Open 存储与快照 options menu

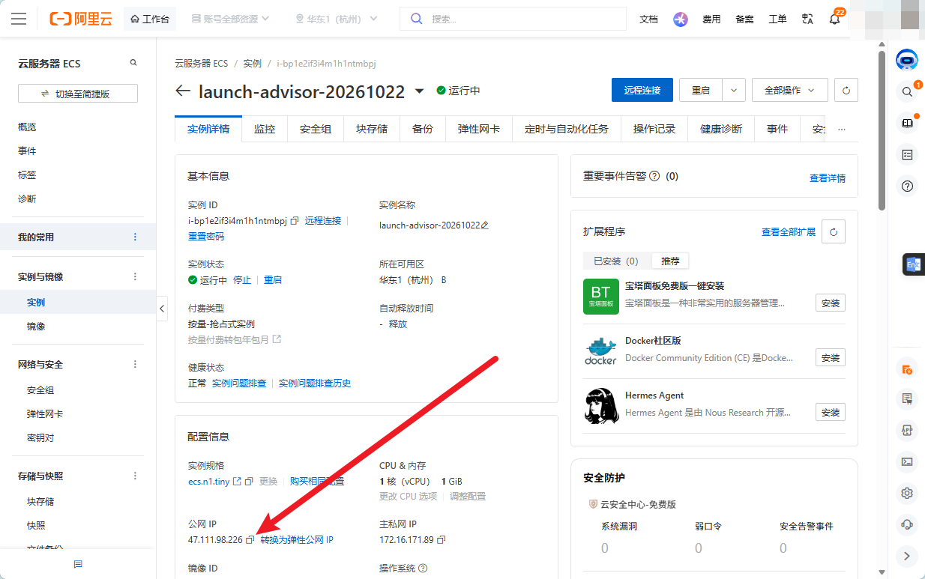pyautogui.click(x=136, y=476)
